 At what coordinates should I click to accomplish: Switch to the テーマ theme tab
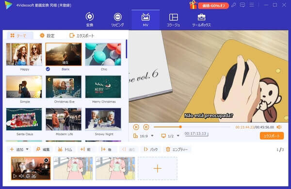(20, 35)
